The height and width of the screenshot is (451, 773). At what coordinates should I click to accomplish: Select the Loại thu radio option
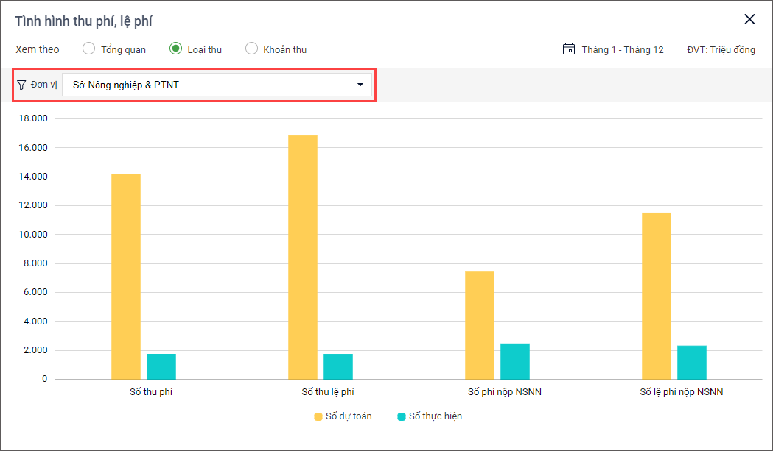coord(175,49)
